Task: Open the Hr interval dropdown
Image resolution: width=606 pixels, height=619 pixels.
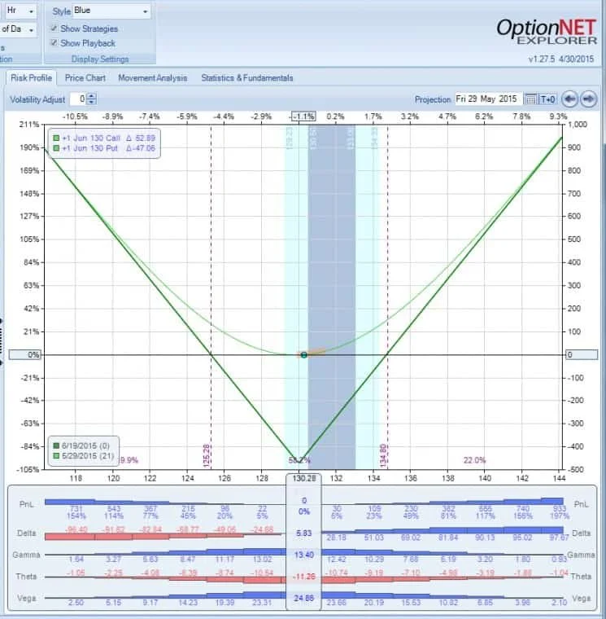Action: [x=20, y=11]
